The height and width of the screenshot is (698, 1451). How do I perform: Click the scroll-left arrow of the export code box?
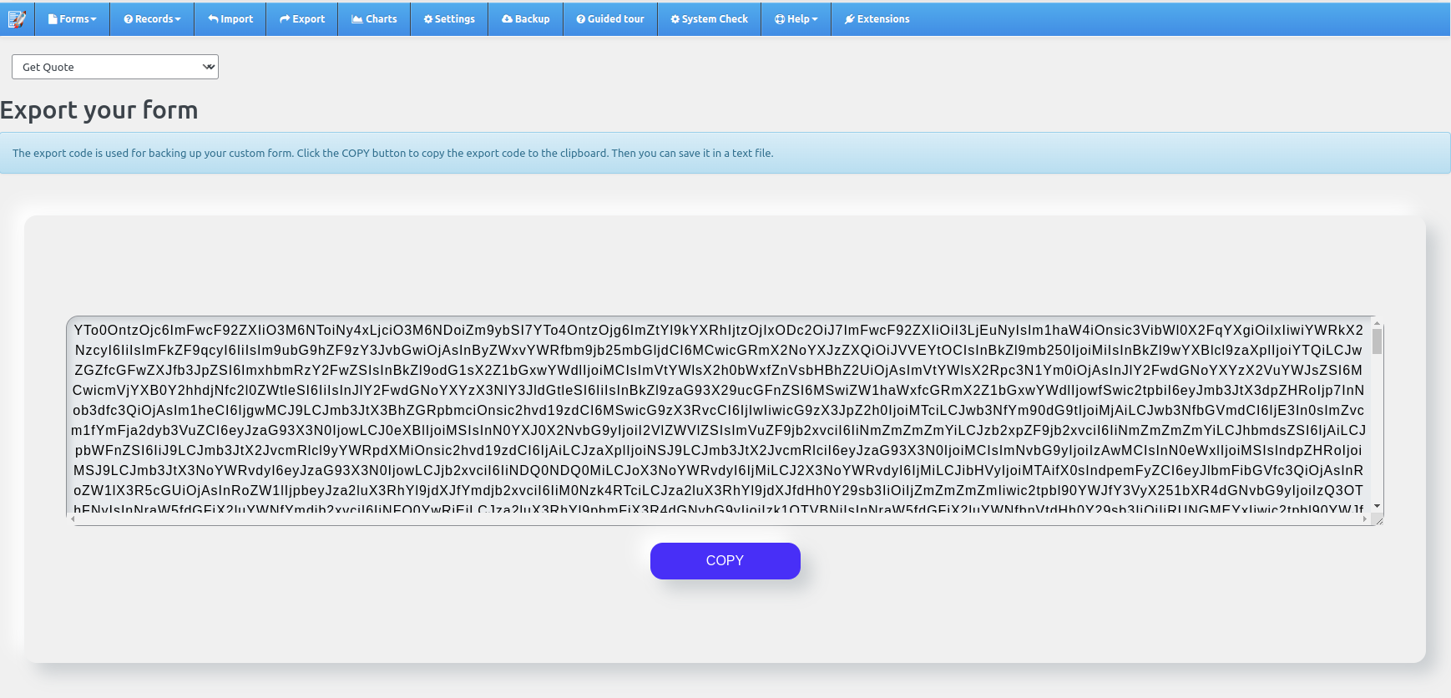click(73, 519)
